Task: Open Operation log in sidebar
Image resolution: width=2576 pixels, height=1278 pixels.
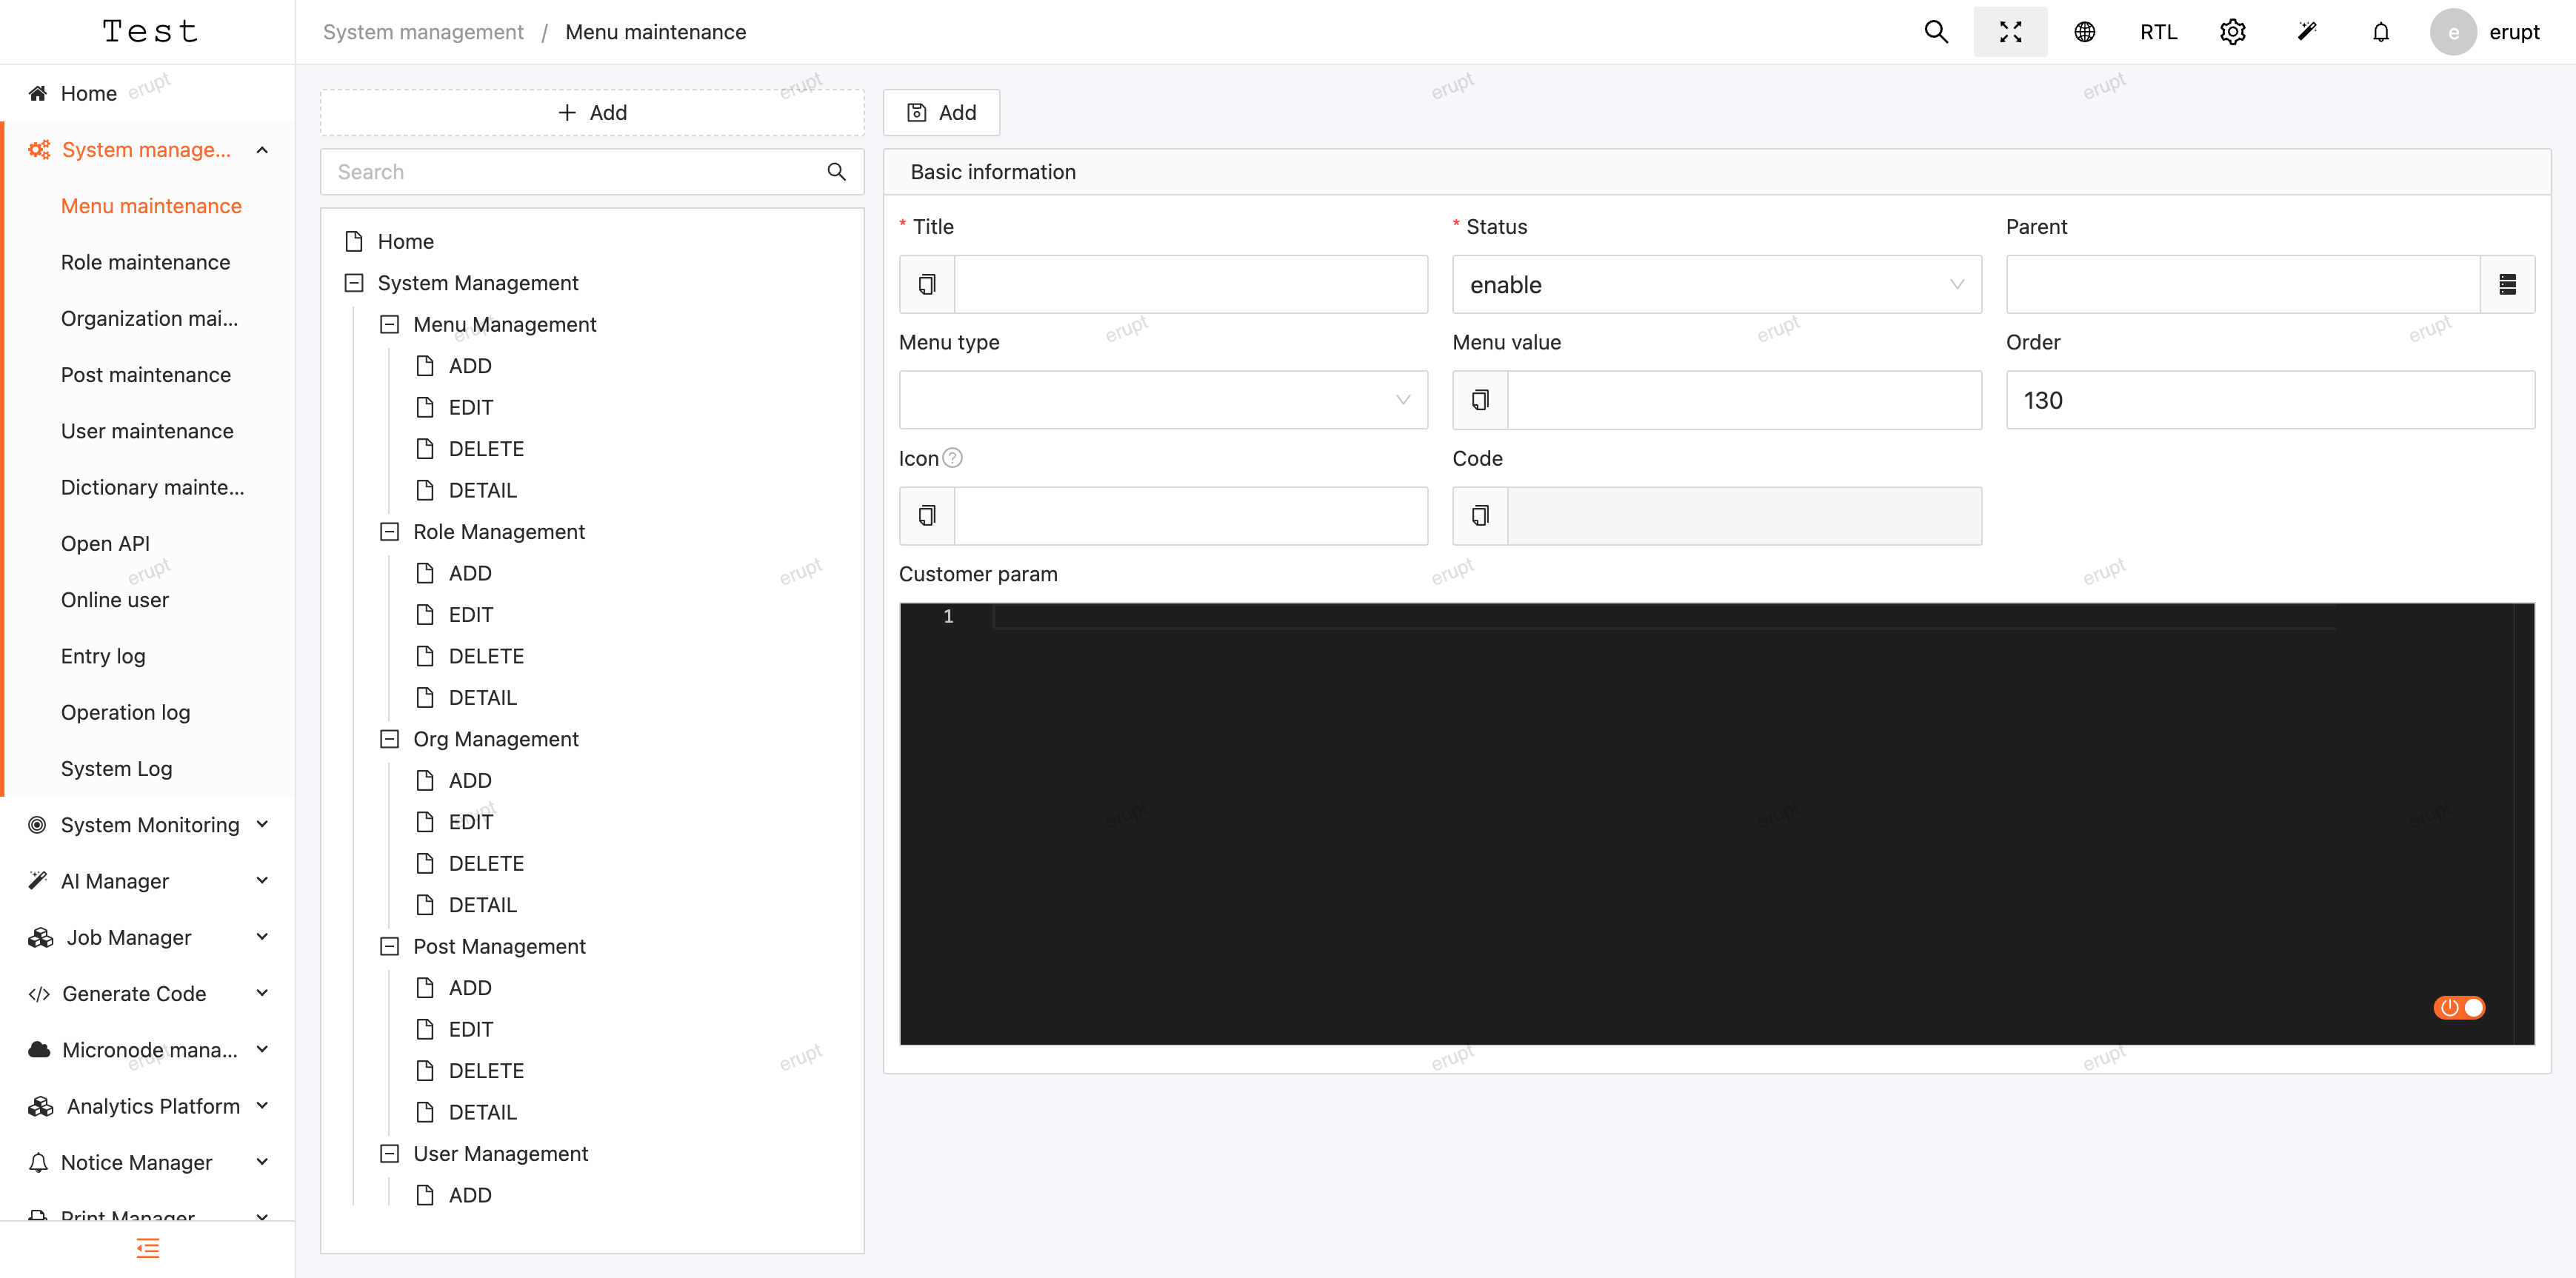Action: coord(125,712)
